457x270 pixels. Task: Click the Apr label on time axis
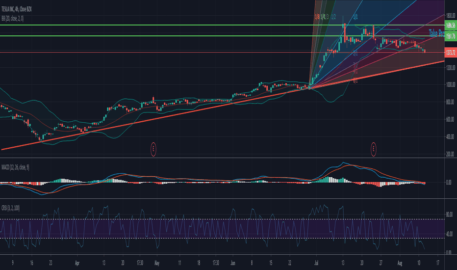pos(77,263)
